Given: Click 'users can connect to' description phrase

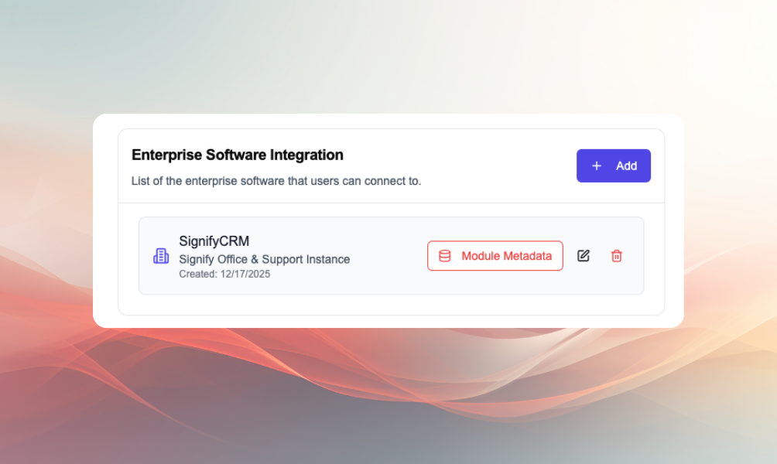Looking at the screenshot, I should coord(364,182).
